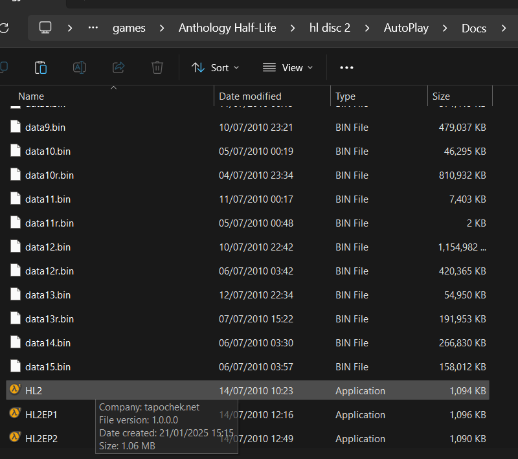Viewport: 518px width, 459px height.
Task: Expand chevron after games in breadcrumb
Action: pyautogui.click(x=162, y=28)
